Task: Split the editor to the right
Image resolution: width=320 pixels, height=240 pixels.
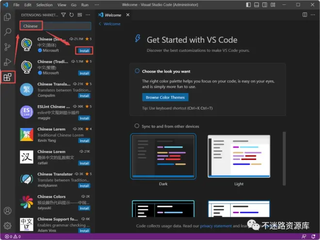Action: point(304,15)
